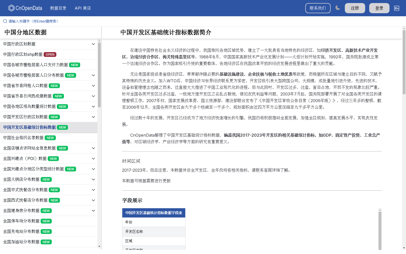Click the 时间区间 heading

tap(131, 161)
